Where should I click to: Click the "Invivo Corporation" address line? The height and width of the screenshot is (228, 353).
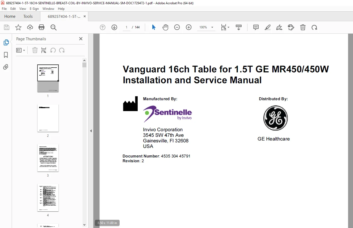pos(163,130)
